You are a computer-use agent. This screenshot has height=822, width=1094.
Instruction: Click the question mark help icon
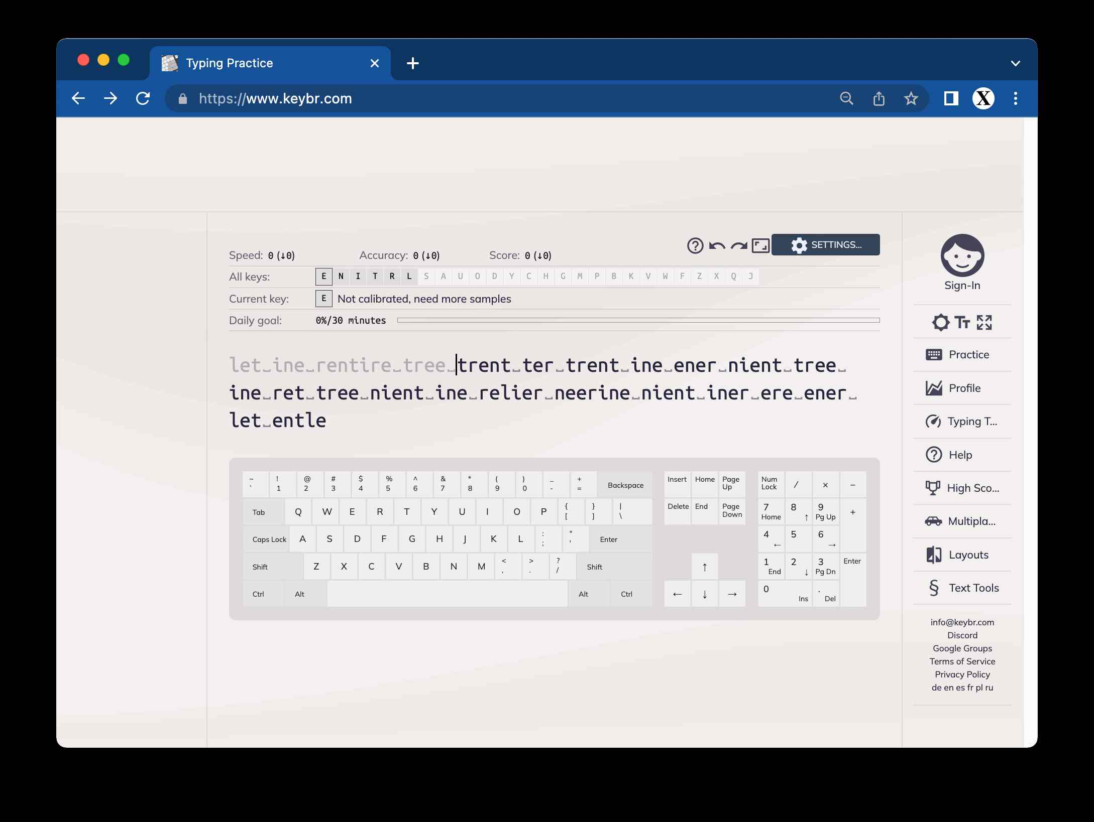[696, 245]
